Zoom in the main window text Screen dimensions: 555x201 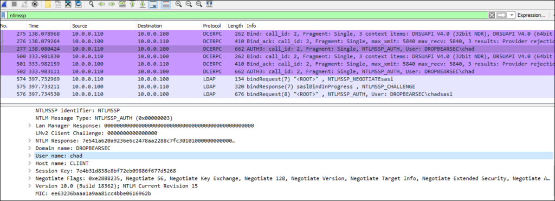coord(178,4)
